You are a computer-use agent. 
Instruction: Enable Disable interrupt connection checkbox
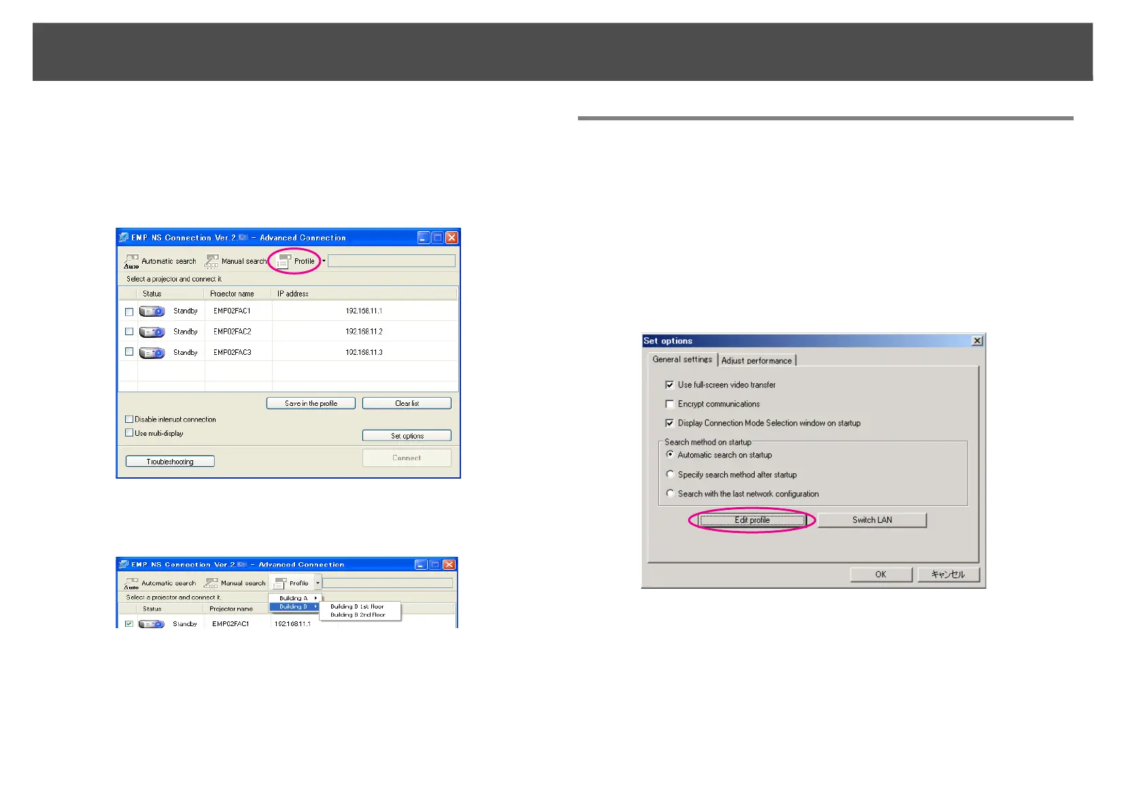pos(129,419)
